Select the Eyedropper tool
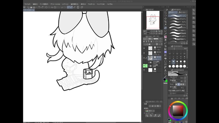The image size is (219, 123). (x=165, y=34)
